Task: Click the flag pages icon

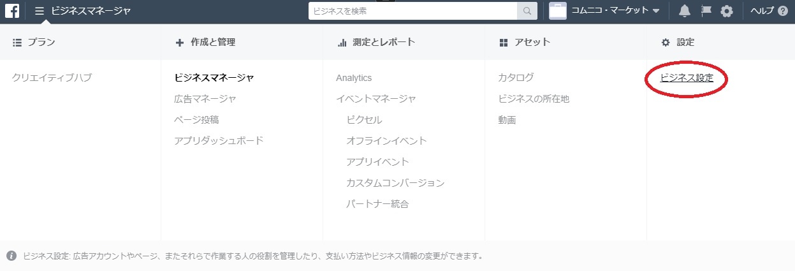Action: pyautogui.click(x=706, y=11)
